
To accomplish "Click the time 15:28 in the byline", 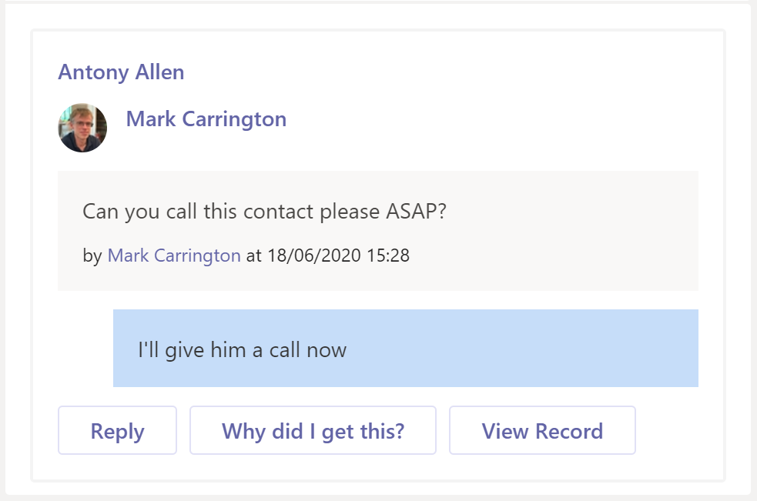I will point(389,256).
